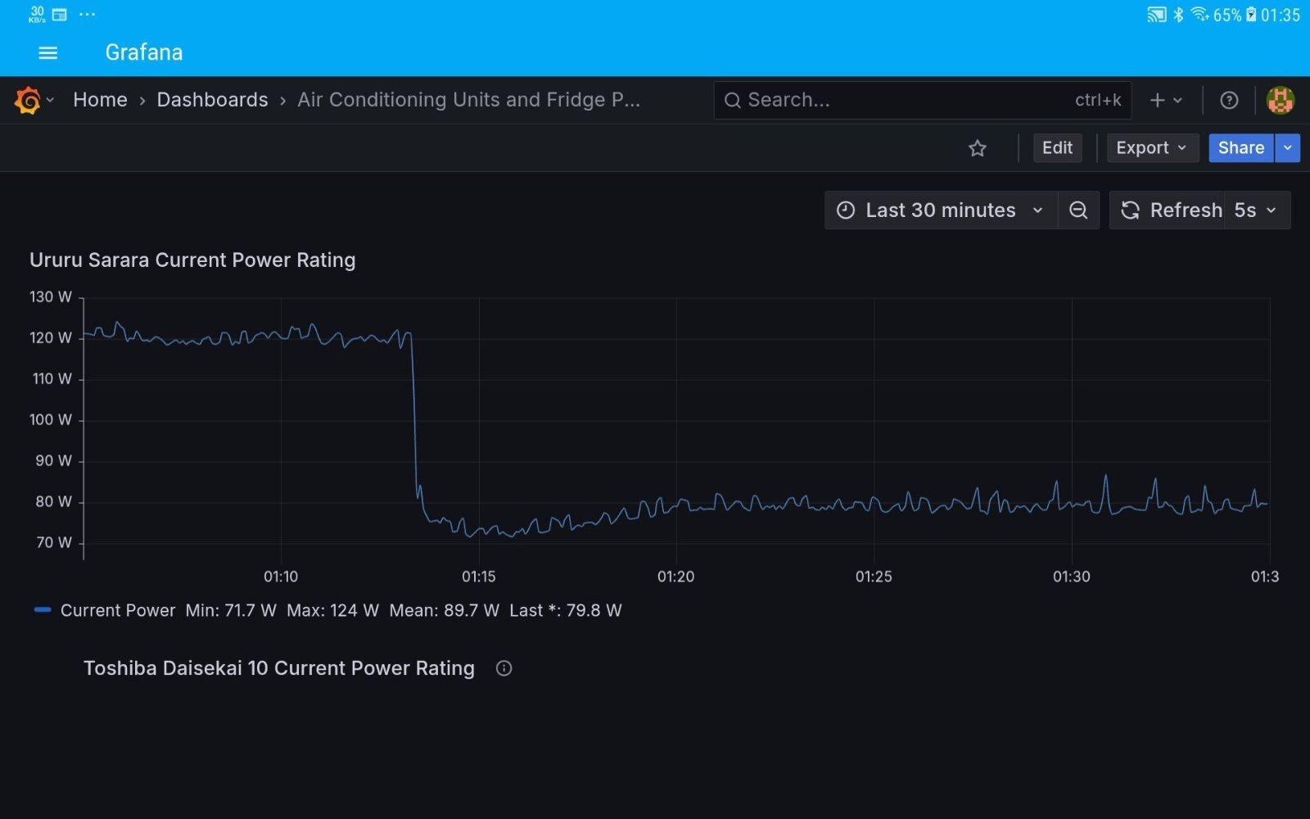Tap the three-dots more notifications icon
Viewport: 1310px width, 819px height.
pyautogui.click(x=88, y=15)
